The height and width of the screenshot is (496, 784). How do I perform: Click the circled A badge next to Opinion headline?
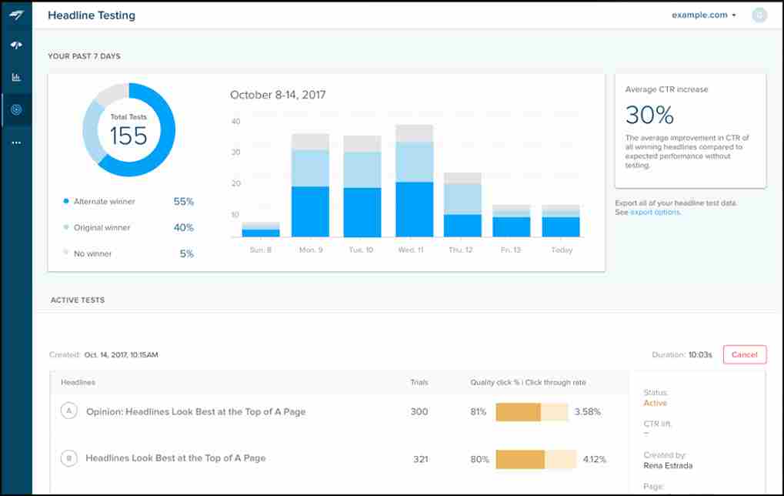tap(69, 412)
